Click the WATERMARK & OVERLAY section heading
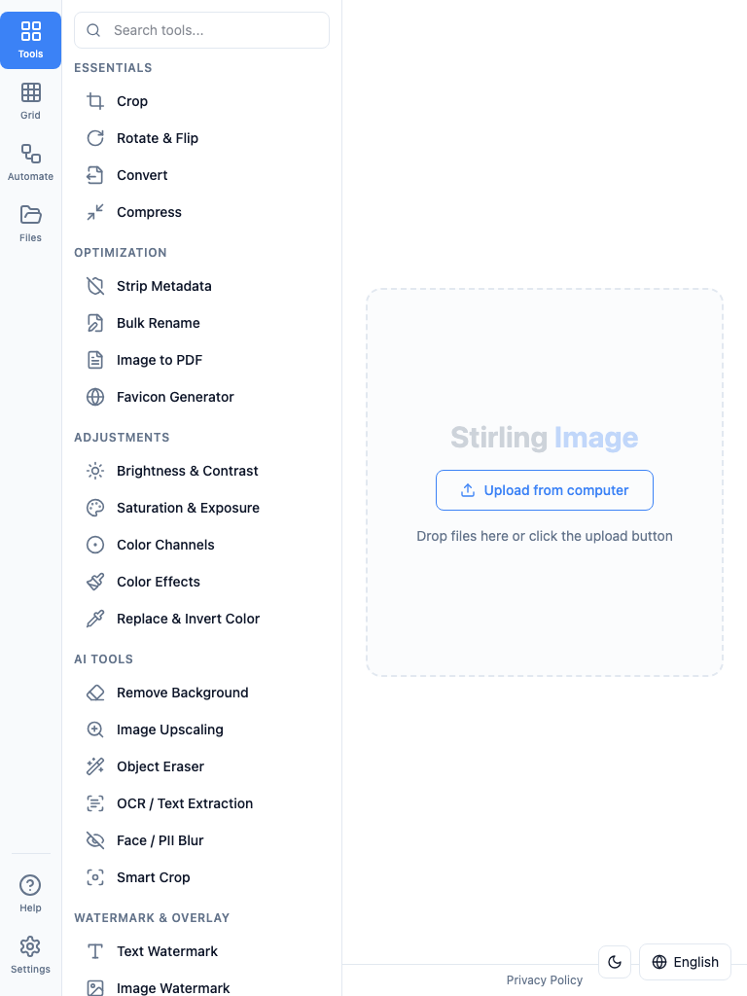The image size is (747, 996). (x=152, y=918)
